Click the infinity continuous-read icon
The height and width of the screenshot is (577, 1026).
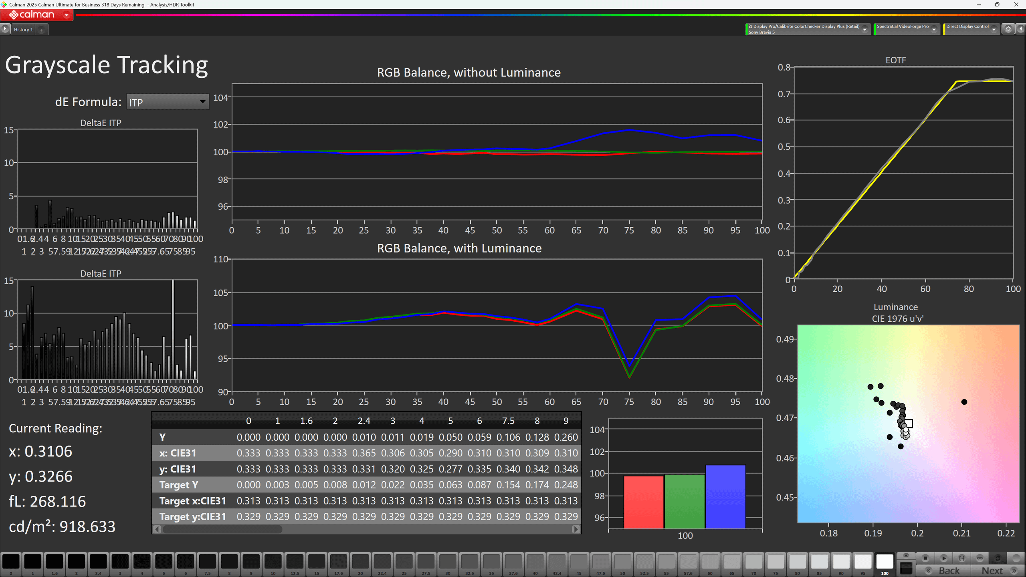(x=980, y=558)
